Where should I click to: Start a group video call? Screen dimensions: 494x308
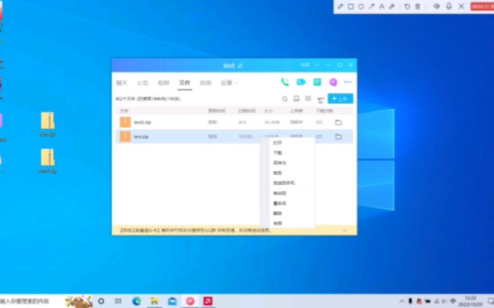tap(301, 82)
